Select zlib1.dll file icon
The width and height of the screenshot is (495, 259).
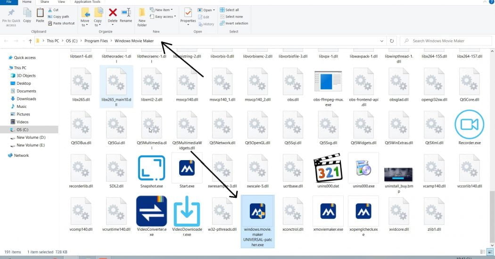click(434, 211)
